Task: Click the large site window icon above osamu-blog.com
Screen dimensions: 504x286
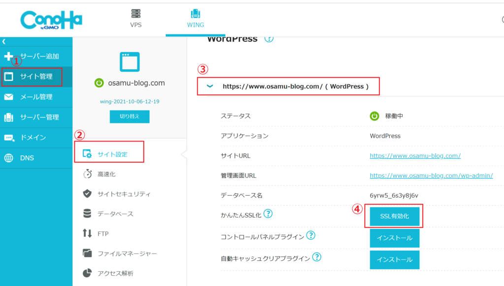Action: 129,61
